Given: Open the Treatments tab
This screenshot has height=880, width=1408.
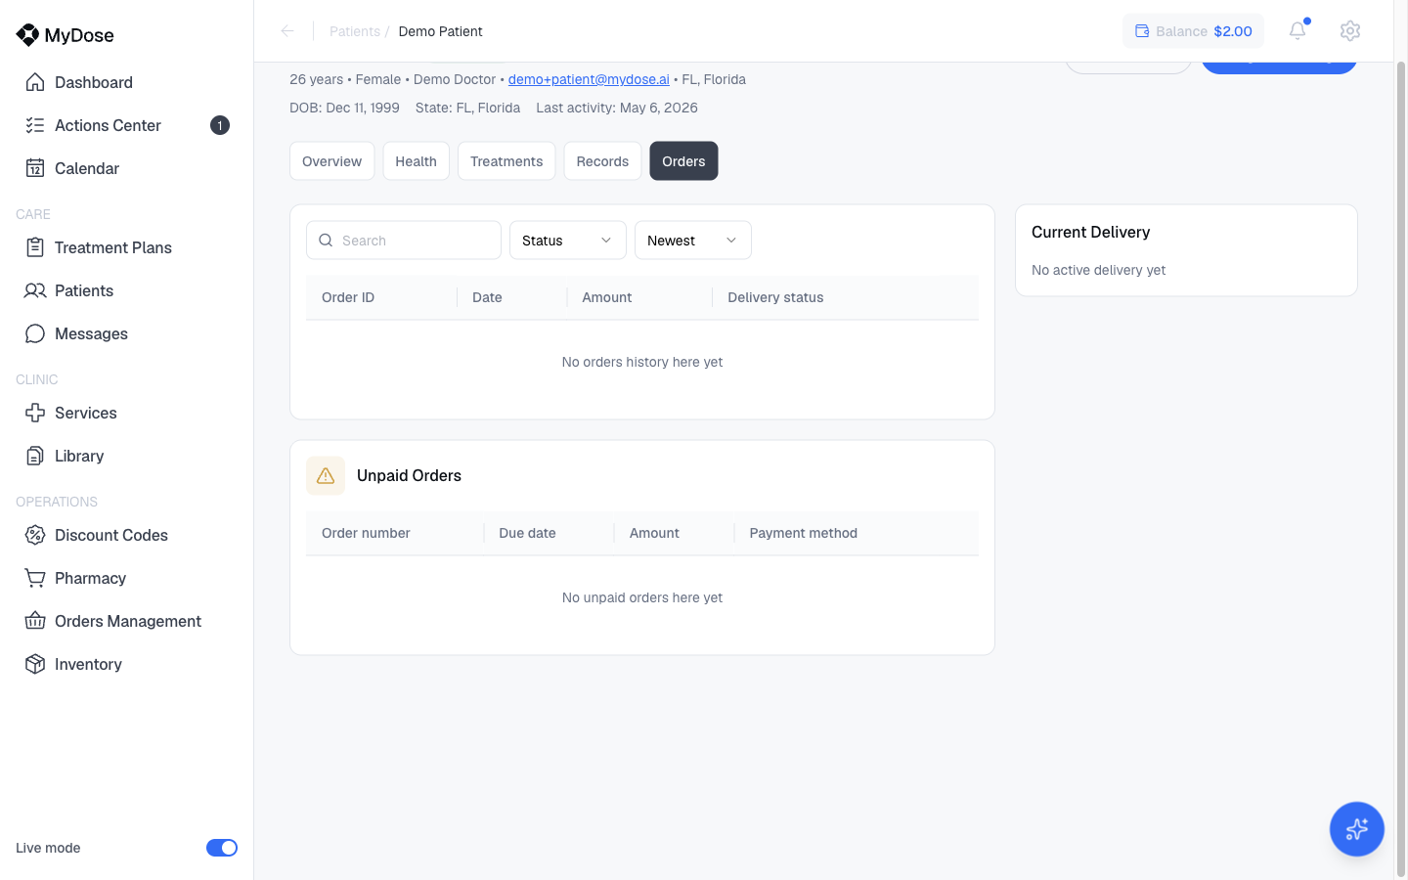Looking at the screenshot, I should [x=506, y=161].
